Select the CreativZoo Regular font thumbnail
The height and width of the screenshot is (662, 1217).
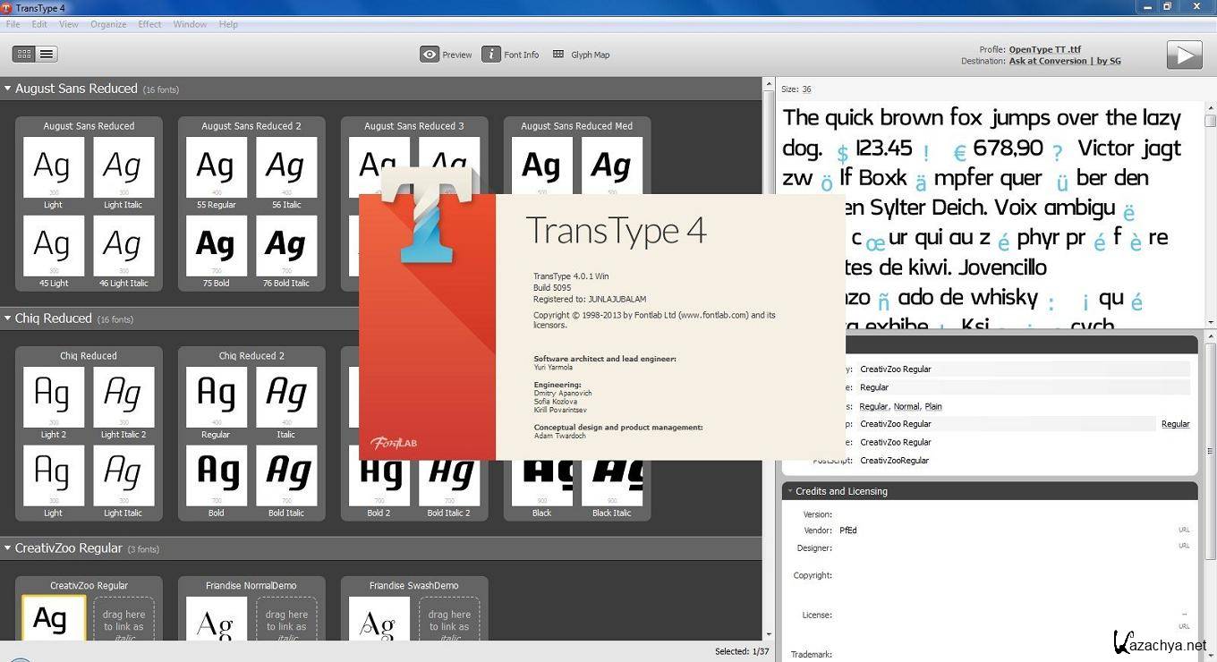tap(53, 619)
